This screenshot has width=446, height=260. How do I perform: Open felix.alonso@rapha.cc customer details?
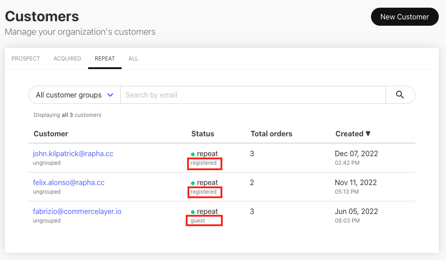pos(69,182)
